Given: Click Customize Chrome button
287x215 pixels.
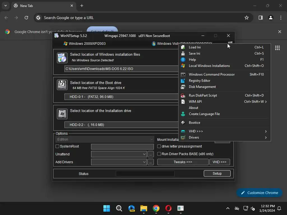Looking at the screenshot, I should 259,193.
